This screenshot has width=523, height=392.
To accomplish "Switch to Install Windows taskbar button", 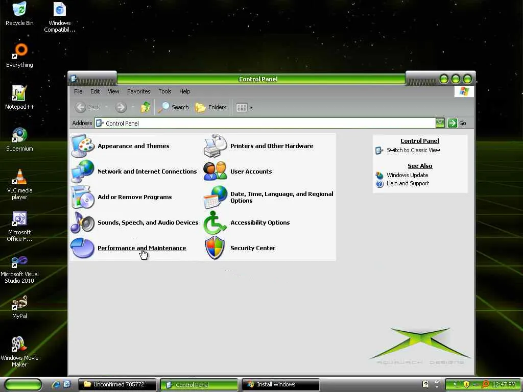I will click(x=280, y=385).
